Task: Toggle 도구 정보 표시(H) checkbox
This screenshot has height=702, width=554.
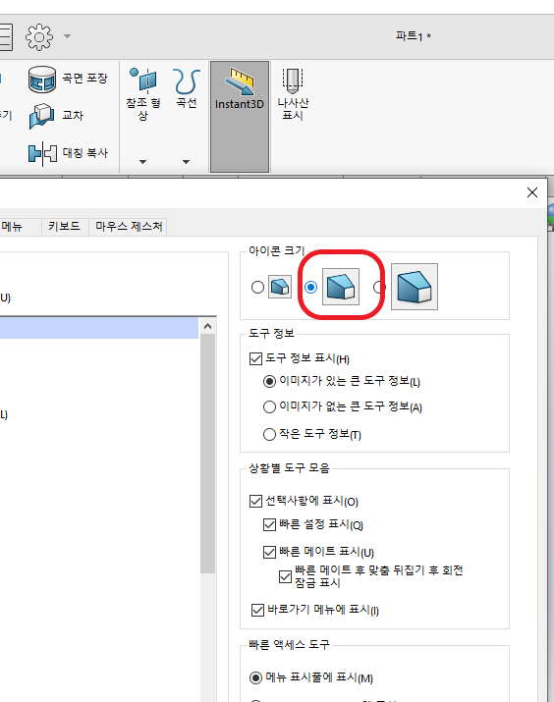Action: tap(255, 358)
